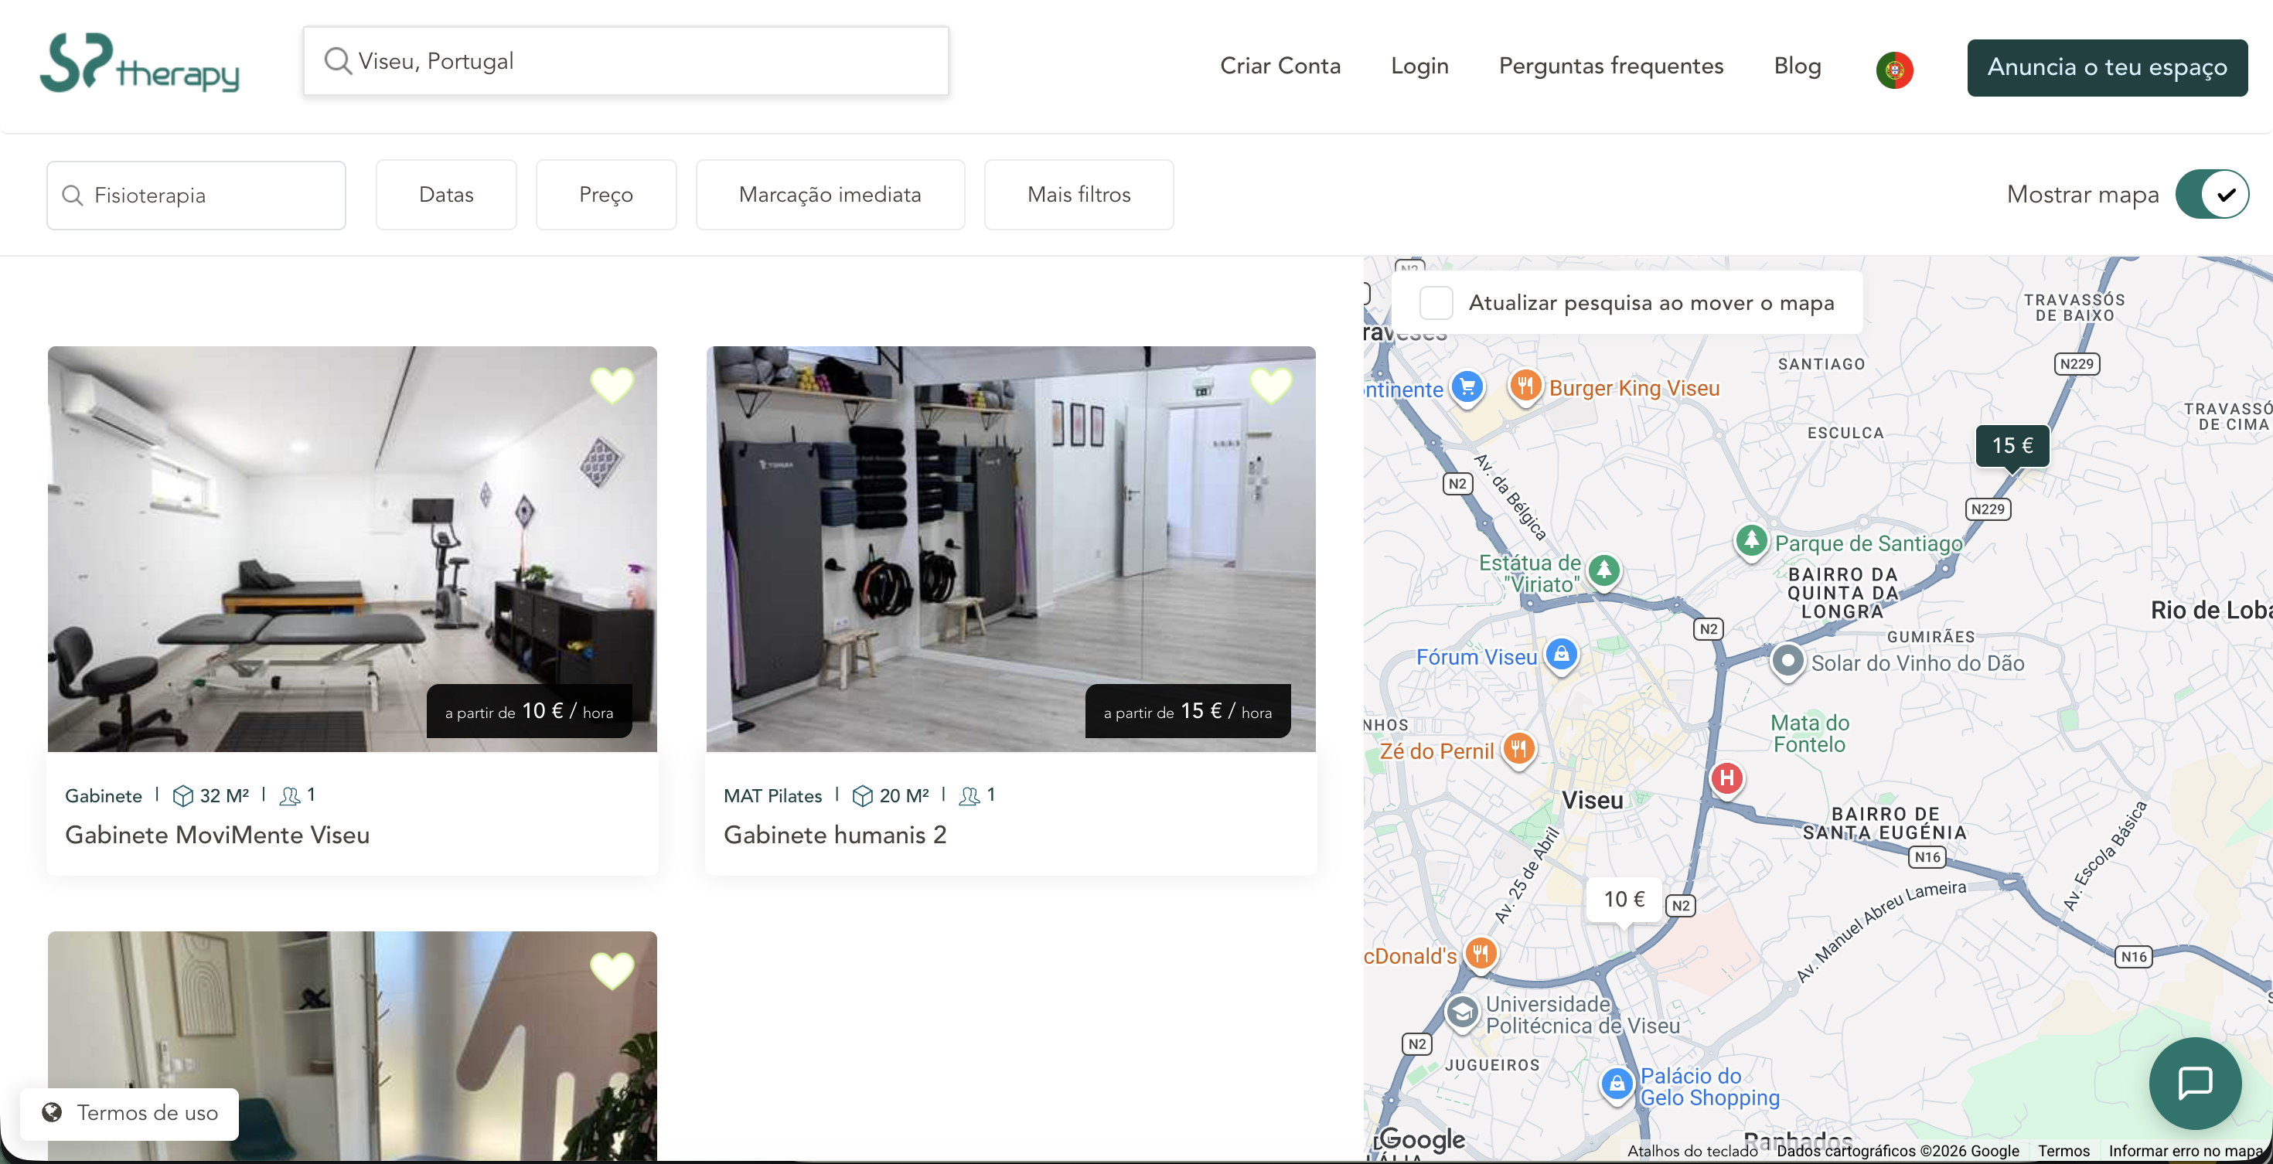Image resolution: width=2273 pixels, height=1164 pixels.
Task: Click the a partir de 15 € / hora badge
Action: click(1187, 711)
